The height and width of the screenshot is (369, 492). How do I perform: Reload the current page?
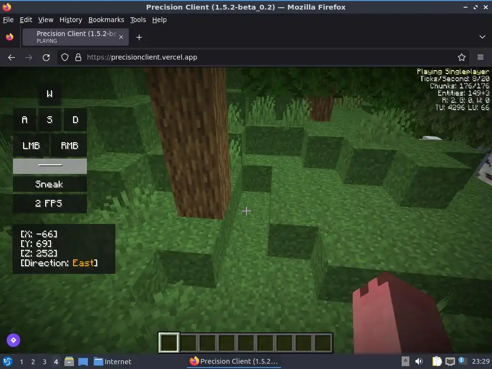[x=46, y=58]
